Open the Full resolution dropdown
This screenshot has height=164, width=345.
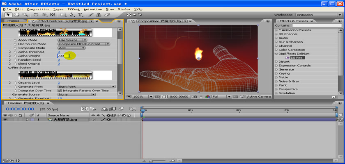221,97
